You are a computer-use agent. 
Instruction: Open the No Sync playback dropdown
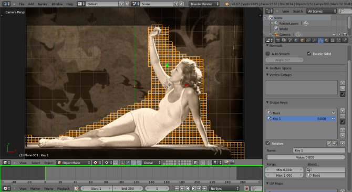[x=224, y=188]
